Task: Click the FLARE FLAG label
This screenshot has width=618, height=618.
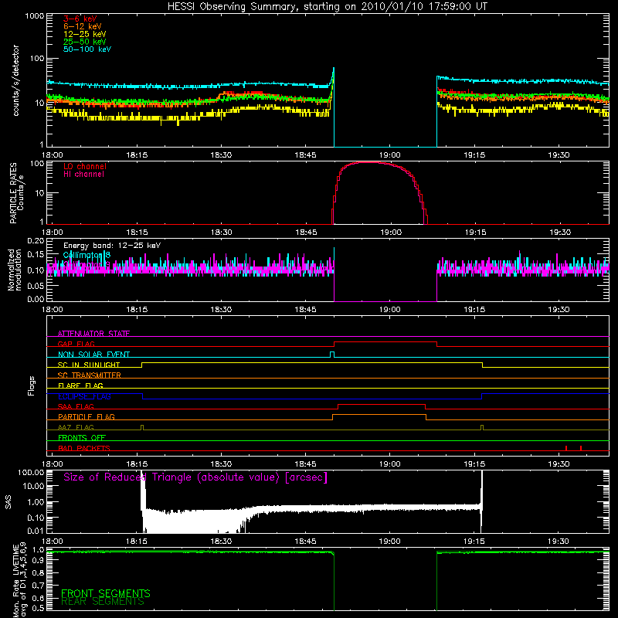Action: 80,385
